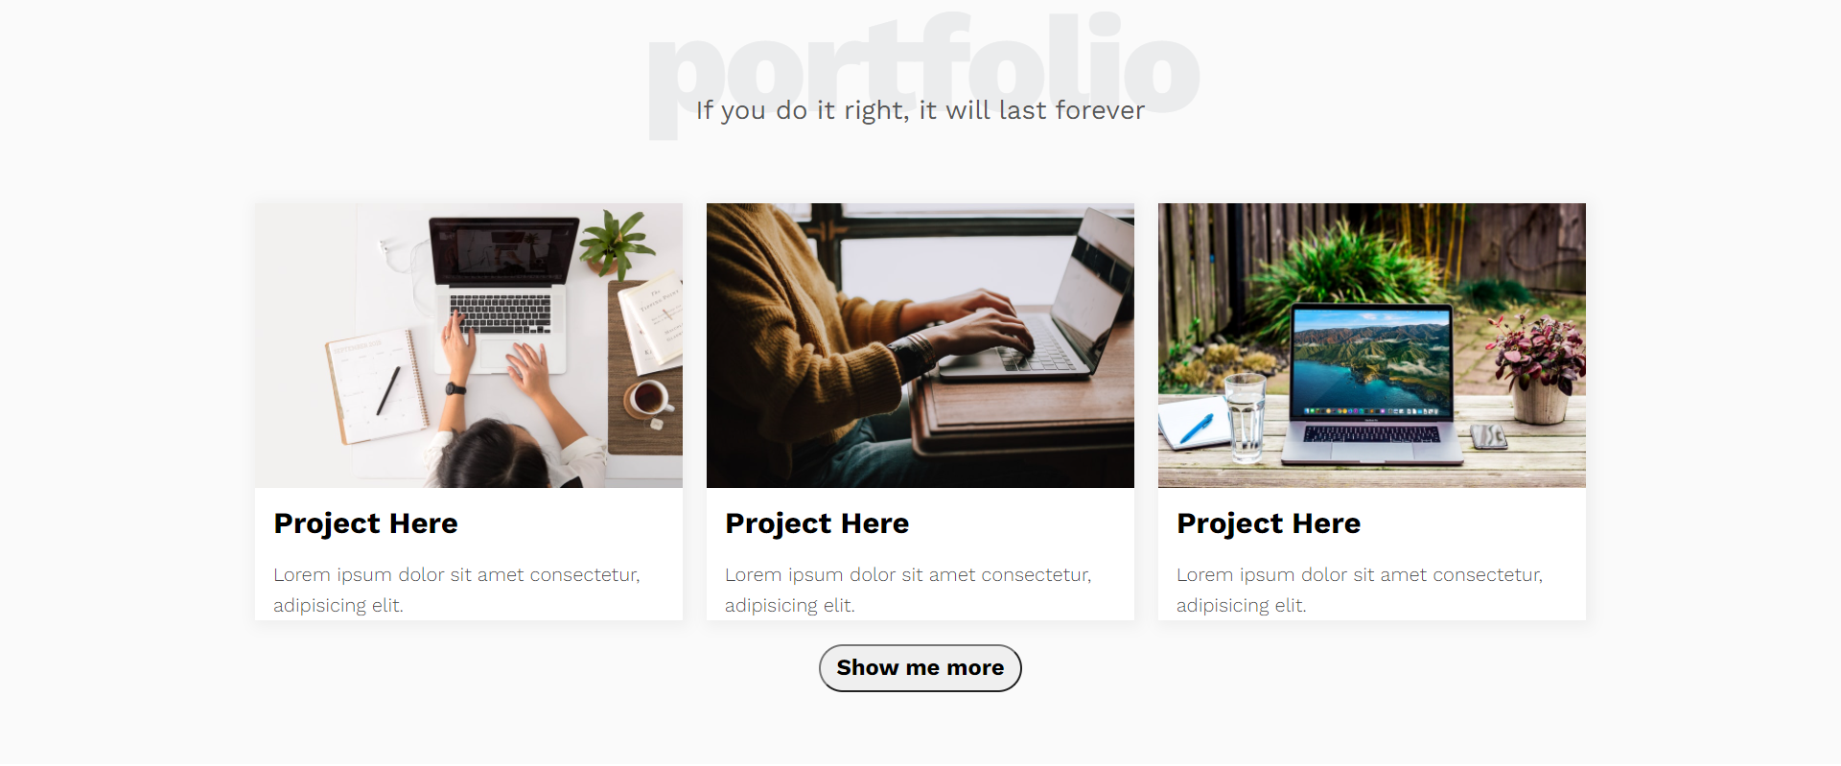The image size is (1841, 766).
Task: Click the third card's Lorem ipsum description
Action: pyautogui.click(x=1360, y=590)
